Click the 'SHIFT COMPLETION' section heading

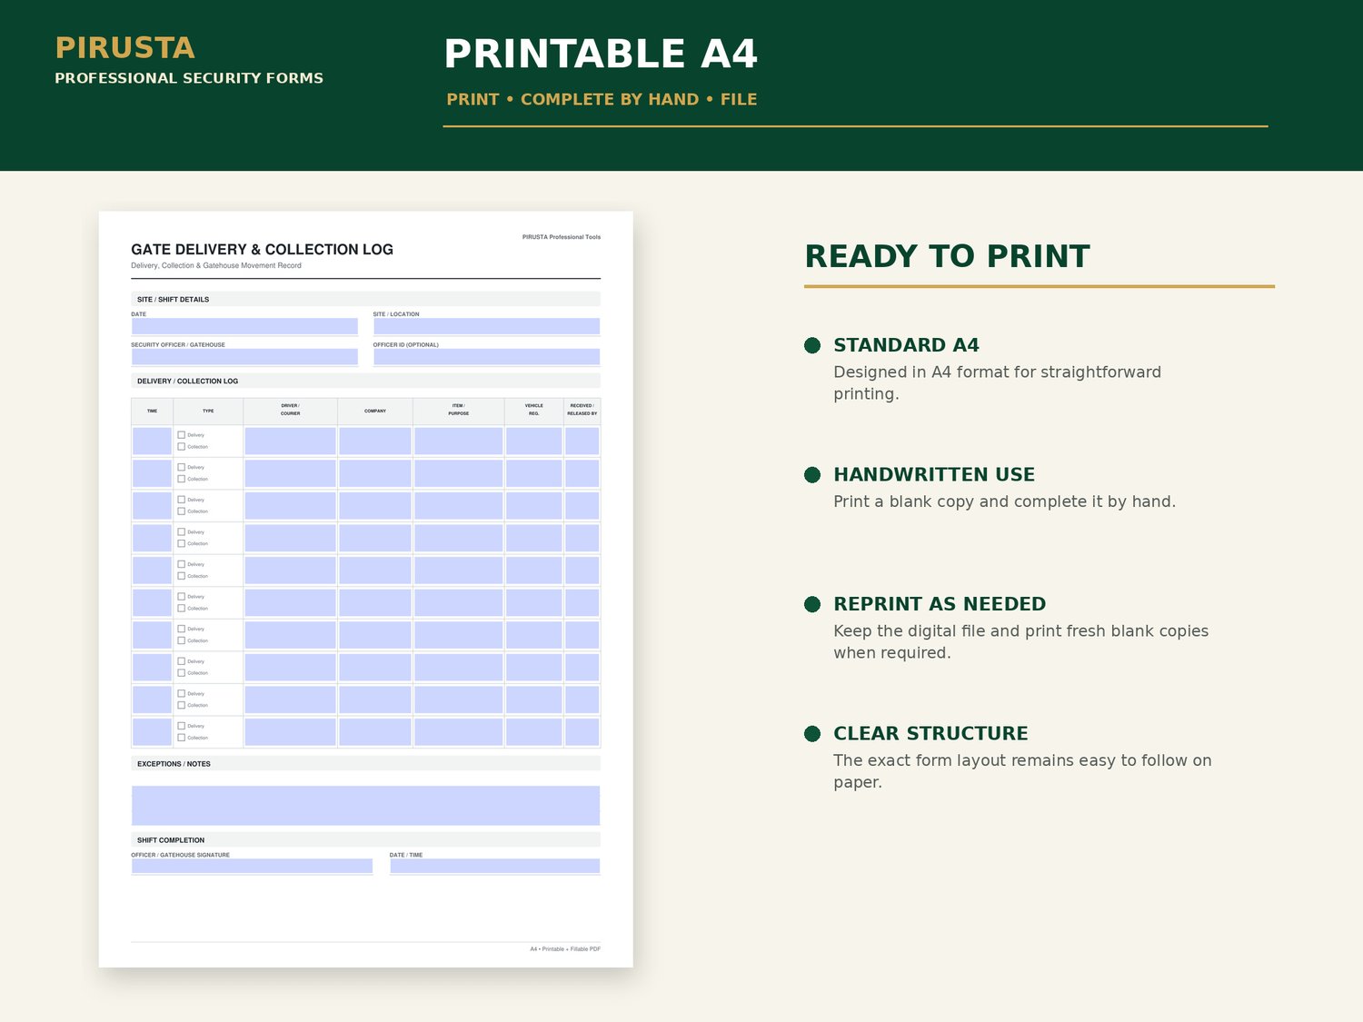[x=171, y=840]
